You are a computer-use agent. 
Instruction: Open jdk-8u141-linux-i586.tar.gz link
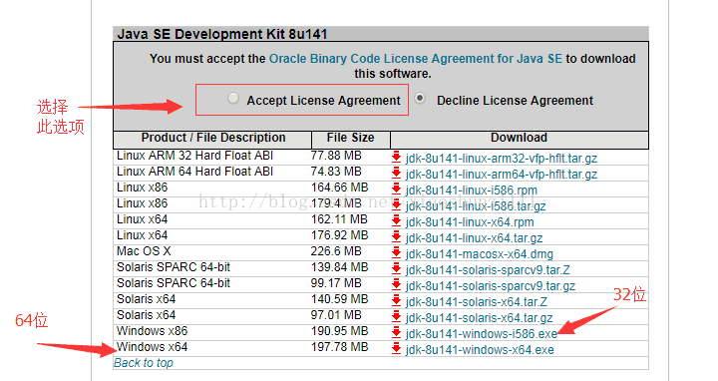coord(476,206)
